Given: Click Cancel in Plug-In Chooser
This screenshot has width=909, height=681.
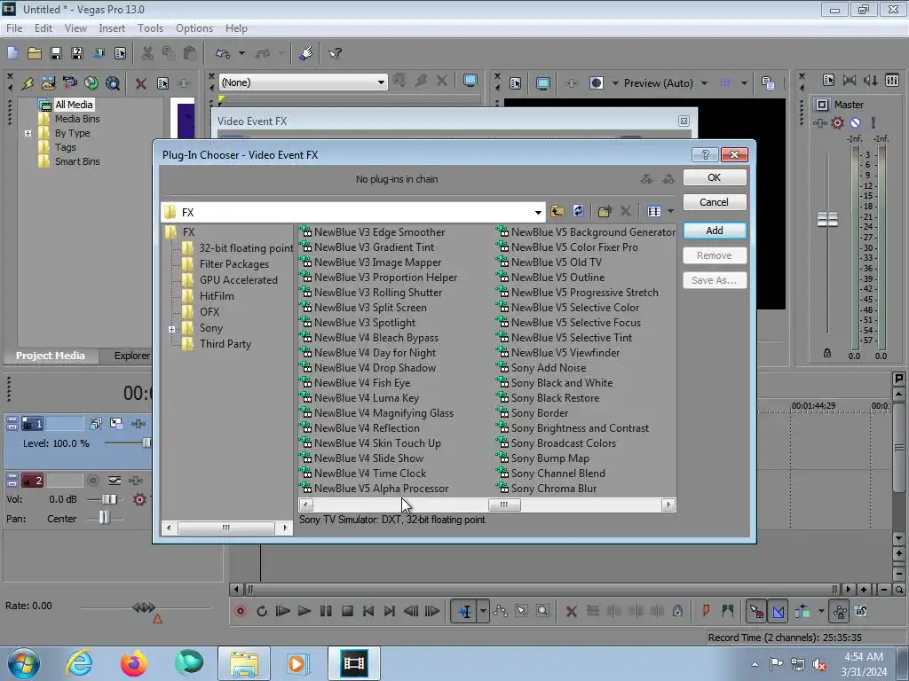Looking at the screenshot, I should pyautogui.click(x=715, y=202).
